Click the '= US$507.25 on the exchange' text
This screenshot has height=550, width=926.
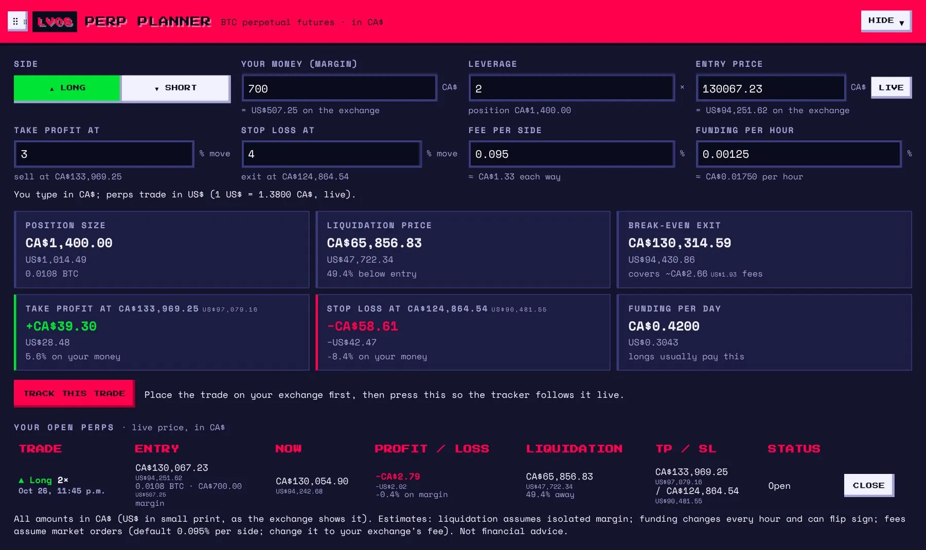(310, 110)
